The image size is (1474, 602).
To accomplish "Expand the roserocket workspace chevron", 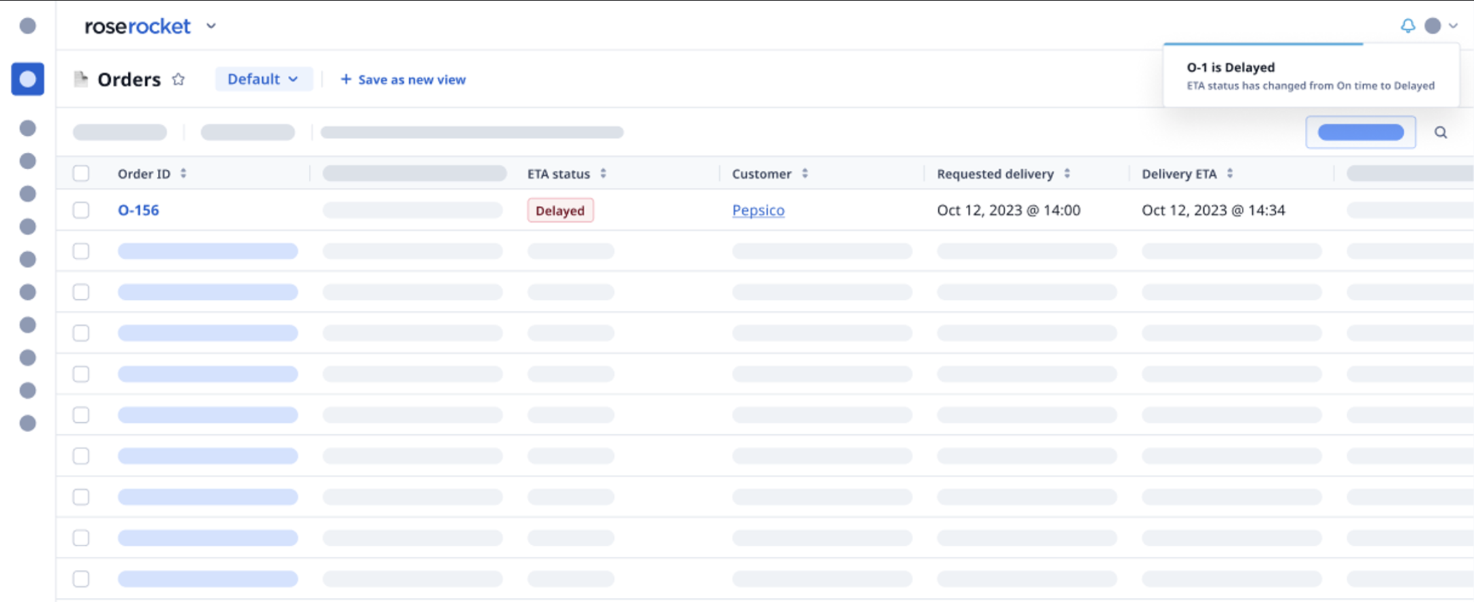I will [210, 27].
